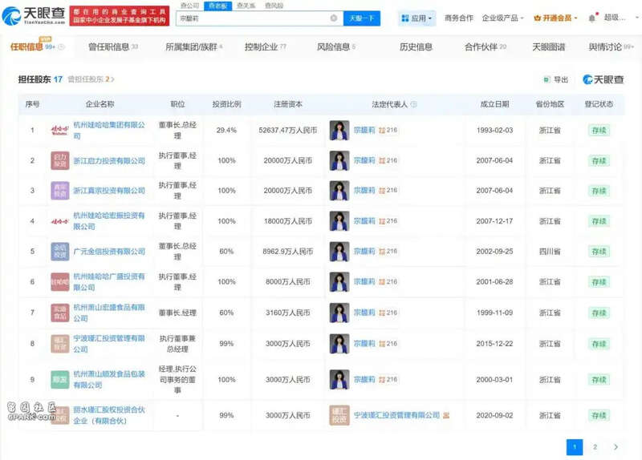Clear the search box with X icon
642x460 pixels.
tap(334, 18)
